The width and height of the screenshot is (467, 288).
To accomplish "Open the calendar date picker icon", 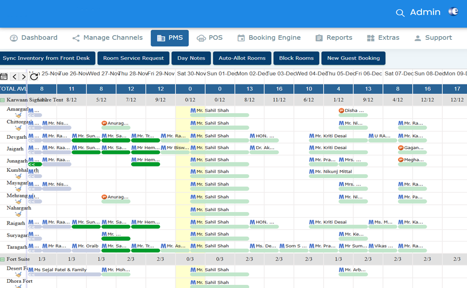I will [x=4, y=76].
